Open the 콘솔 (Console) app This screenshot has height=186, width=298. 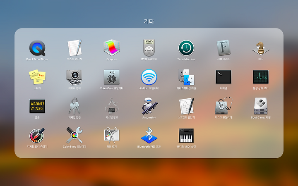coord(37,106)
